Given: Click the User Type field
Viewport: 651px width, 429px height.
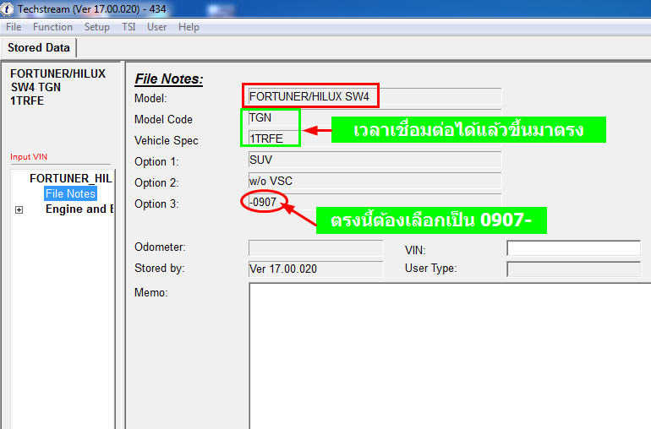Looking at the screenshot, I should (573, 269).
